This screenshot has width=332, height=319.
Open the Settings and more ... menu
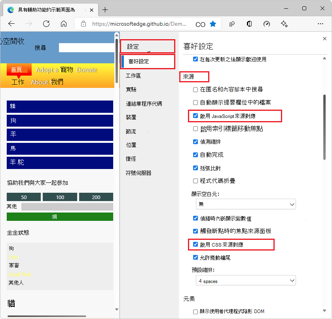pos(321,24)
